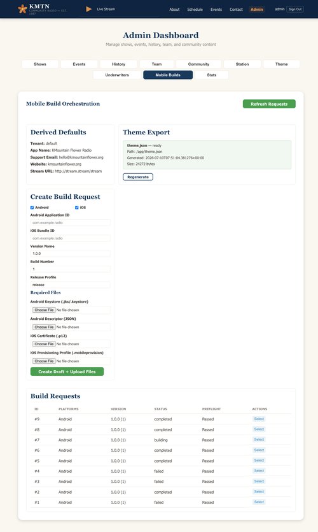
Task: Open the Station admin tab
Action: 242,64
